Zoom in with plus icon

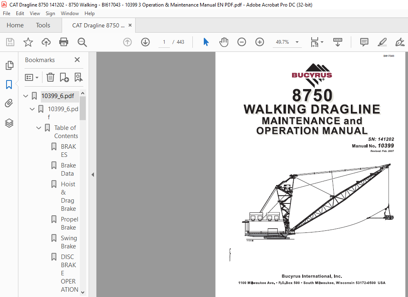(x=259, y=42)
